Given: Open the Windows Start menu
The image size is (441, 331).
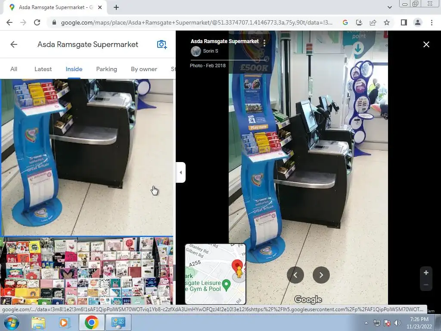Looking at the screenshot, I should coord(11,322).
